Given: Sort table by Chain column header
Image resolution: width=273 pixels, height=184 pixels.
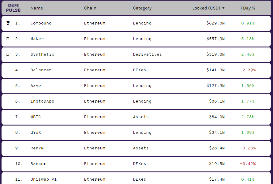Looking at the screenshot, I should (x=90, y=8).
